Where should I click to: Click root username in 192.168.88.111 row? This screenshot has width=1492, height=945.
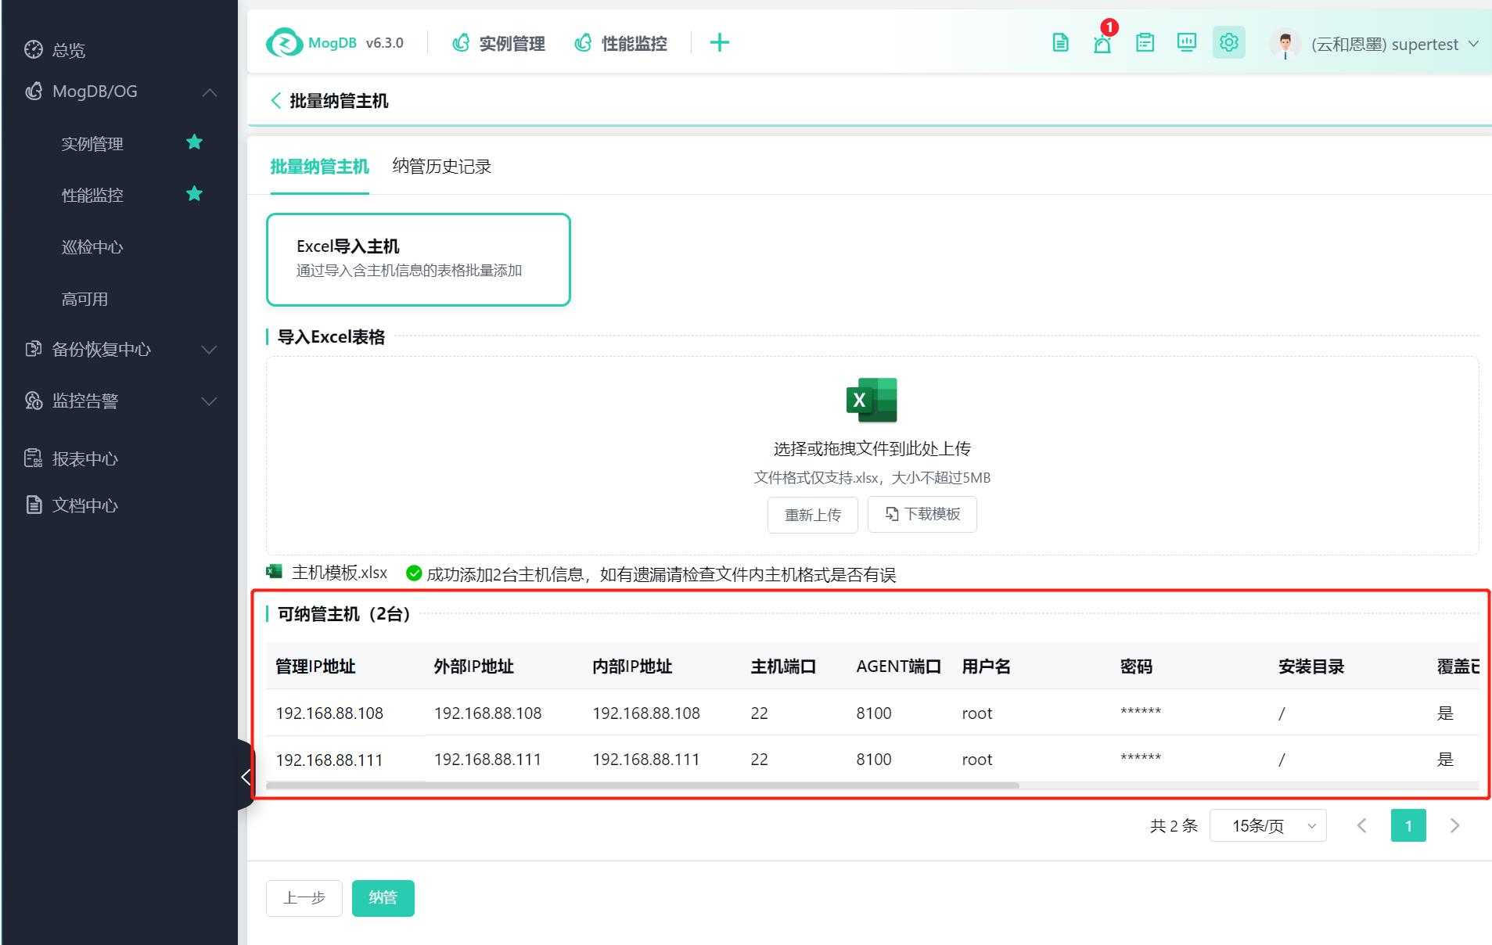pos(977,760)
